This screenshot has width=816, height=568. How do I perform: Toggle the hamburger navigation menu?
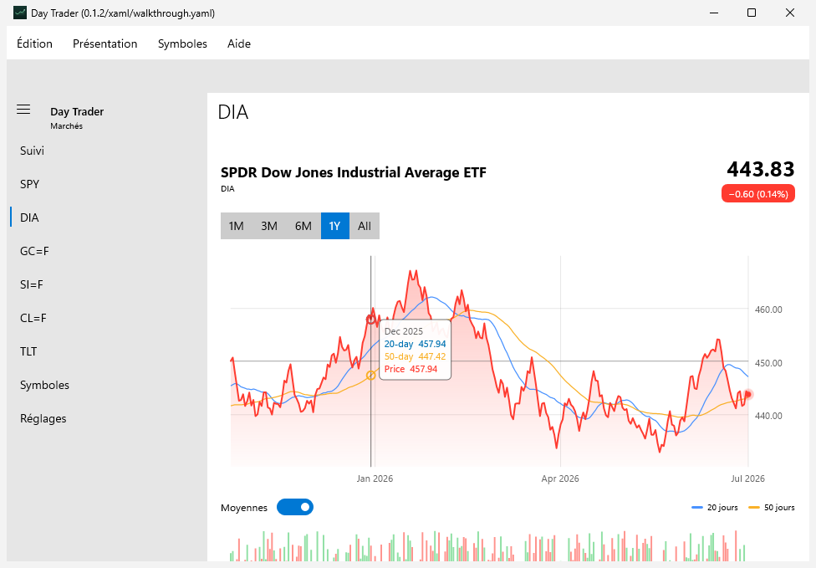23,110
